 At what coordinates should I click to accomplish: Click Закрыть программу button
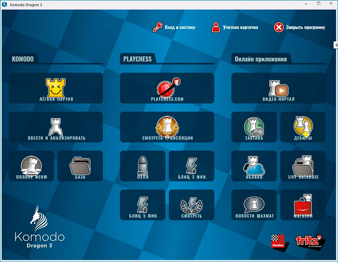click(x=300, y=27)
